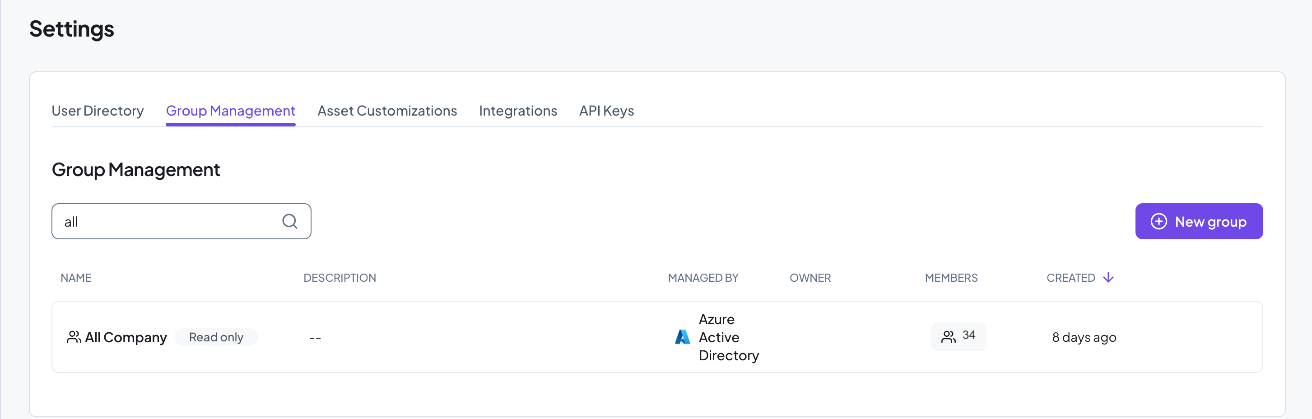Go to the Integrations tab

point(518,111)
